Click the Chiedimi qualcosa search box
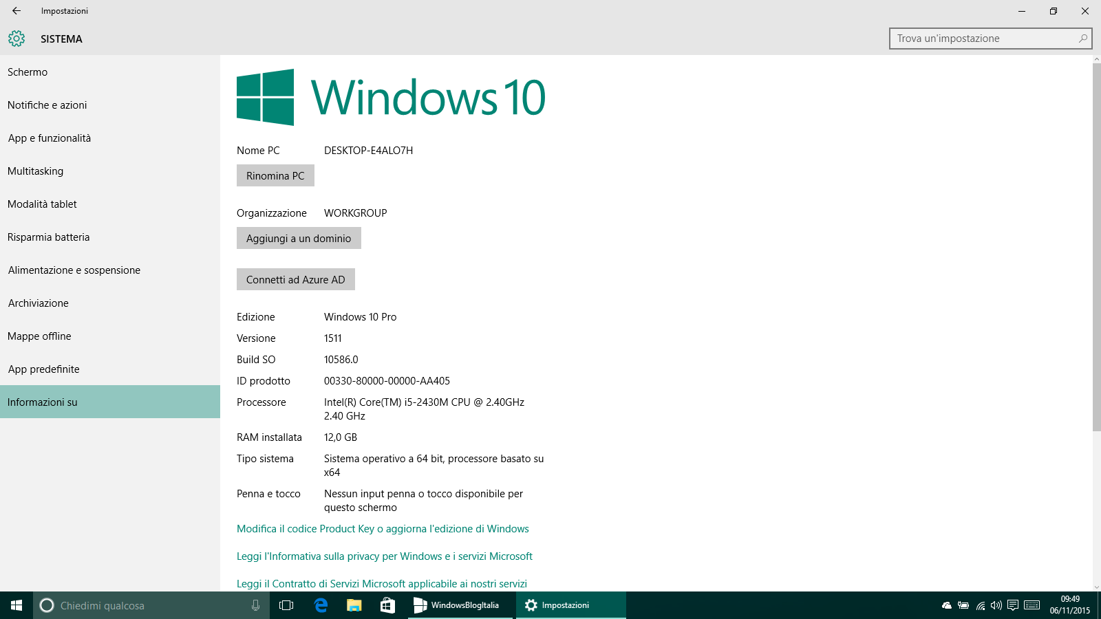The width and height of the screenshot is (1101, 619). [151, 605]
